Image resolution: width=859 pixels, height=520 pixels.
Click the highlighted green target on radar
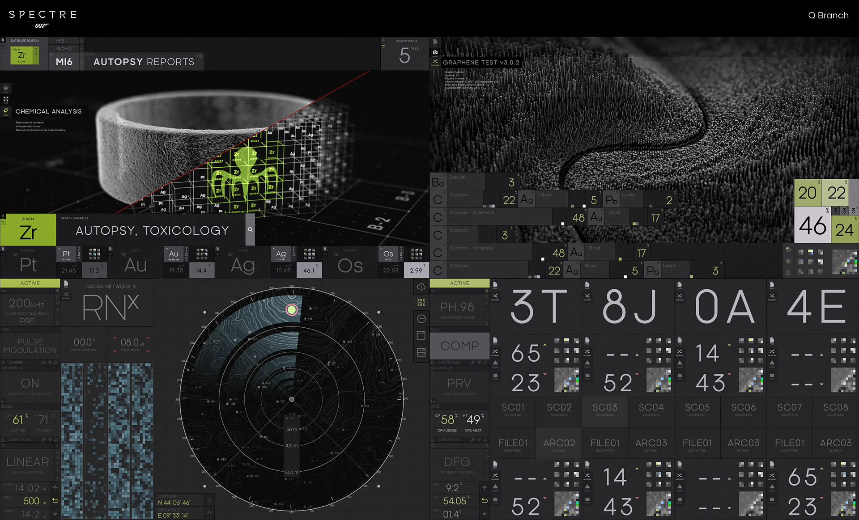point(292,309)
